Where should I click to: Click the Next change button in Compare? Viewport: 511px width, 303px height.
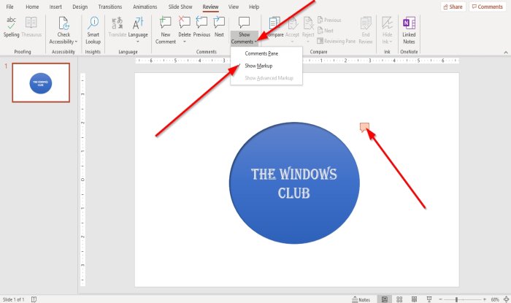326,31
